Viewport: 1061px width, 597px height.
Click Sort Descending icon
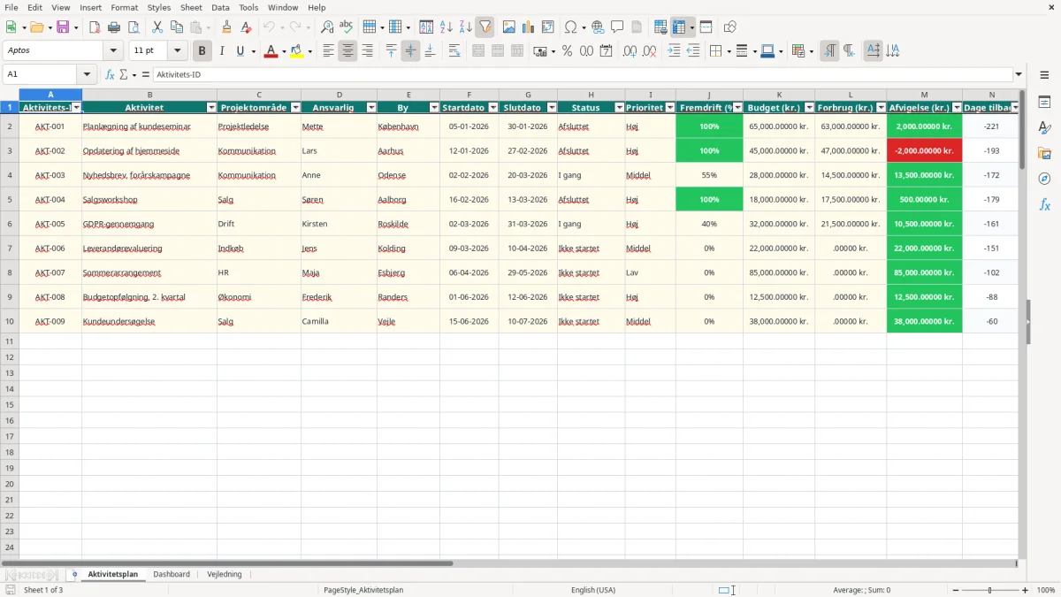(466, 27)
